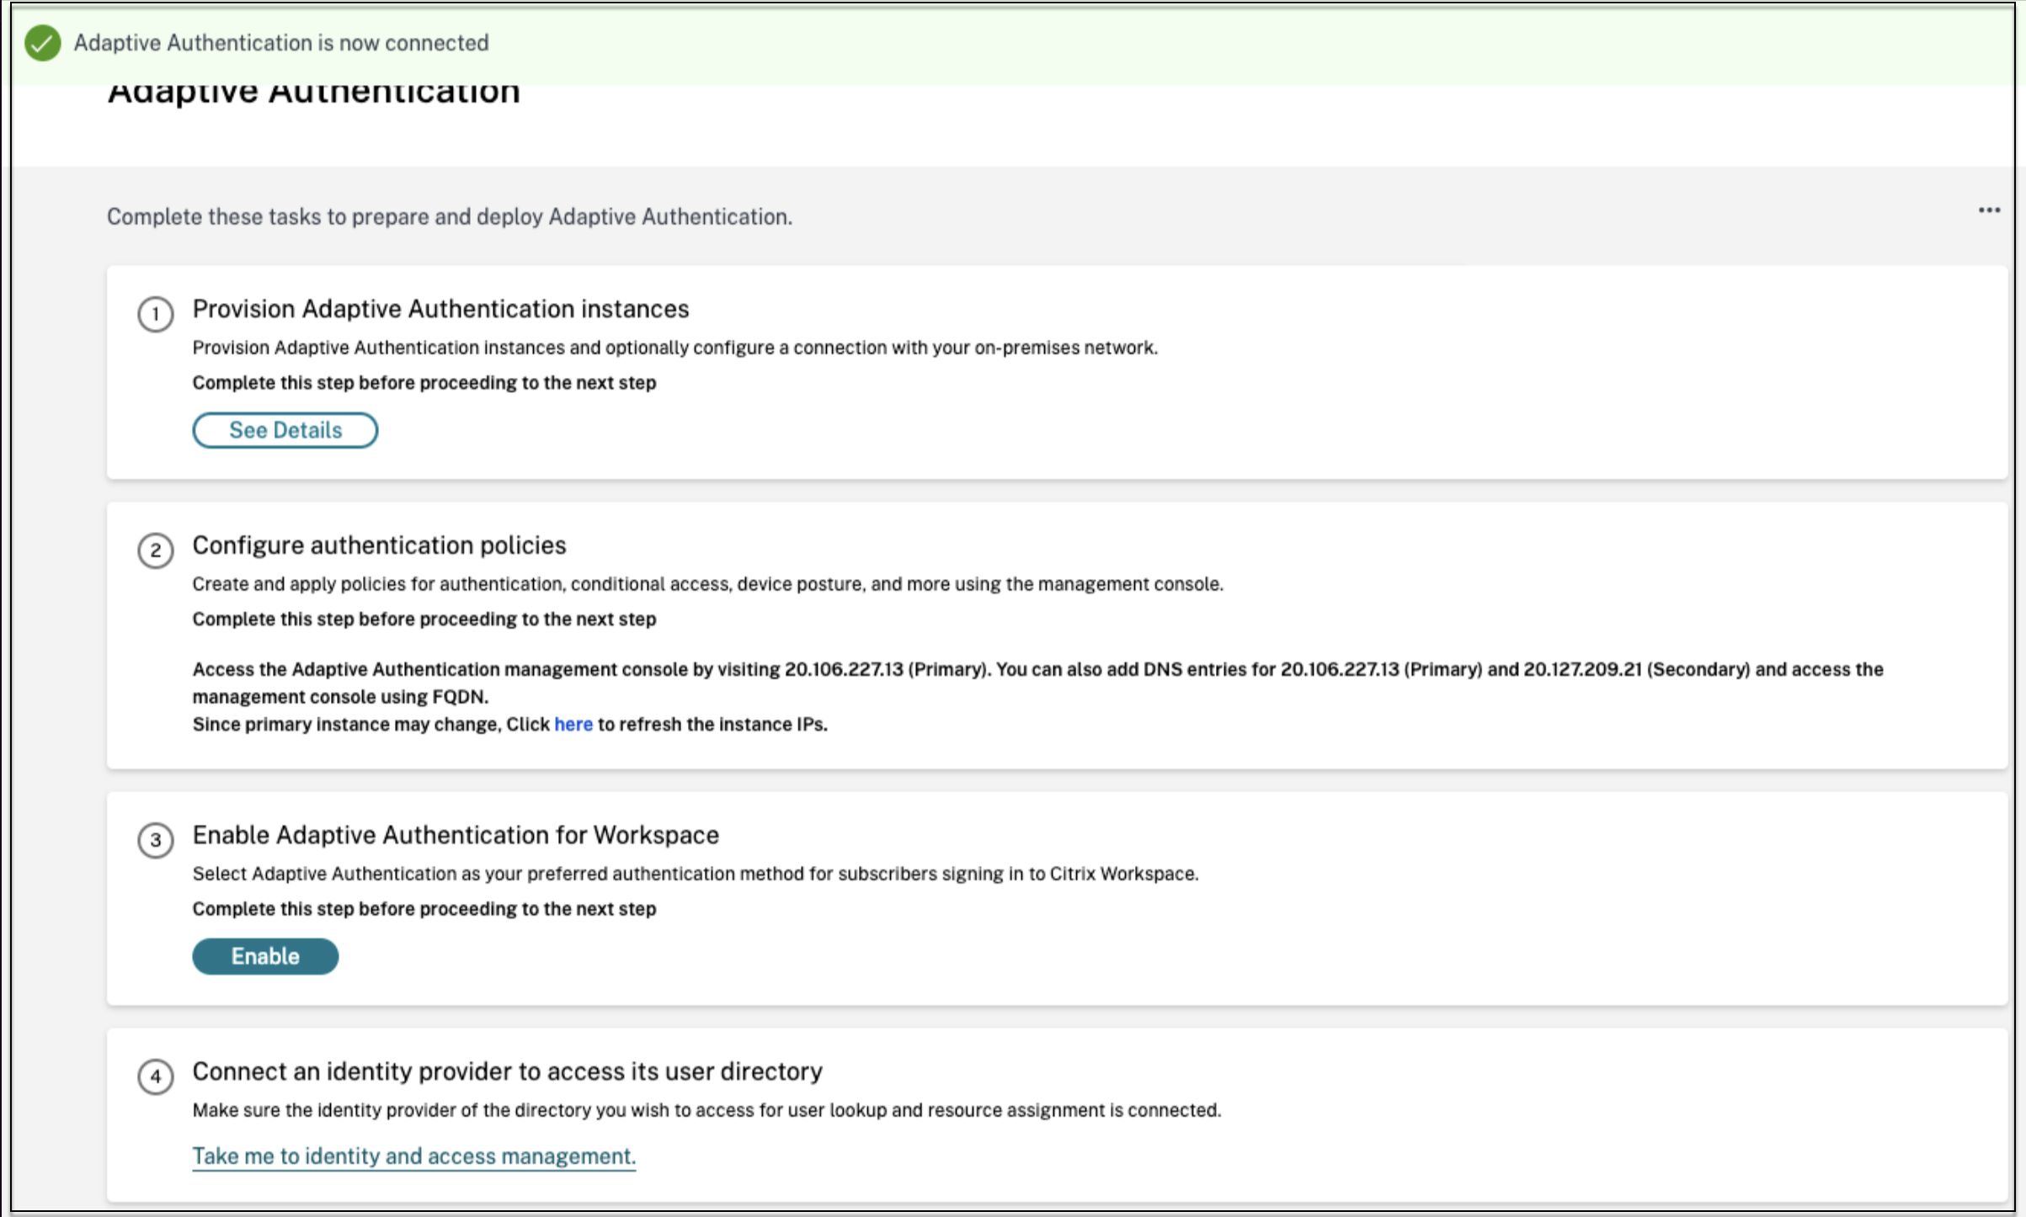This screenshot has width=2026, height=1217.
Task: Click 'Configure authentication policies' heading
Action: (x=379, y=545)
